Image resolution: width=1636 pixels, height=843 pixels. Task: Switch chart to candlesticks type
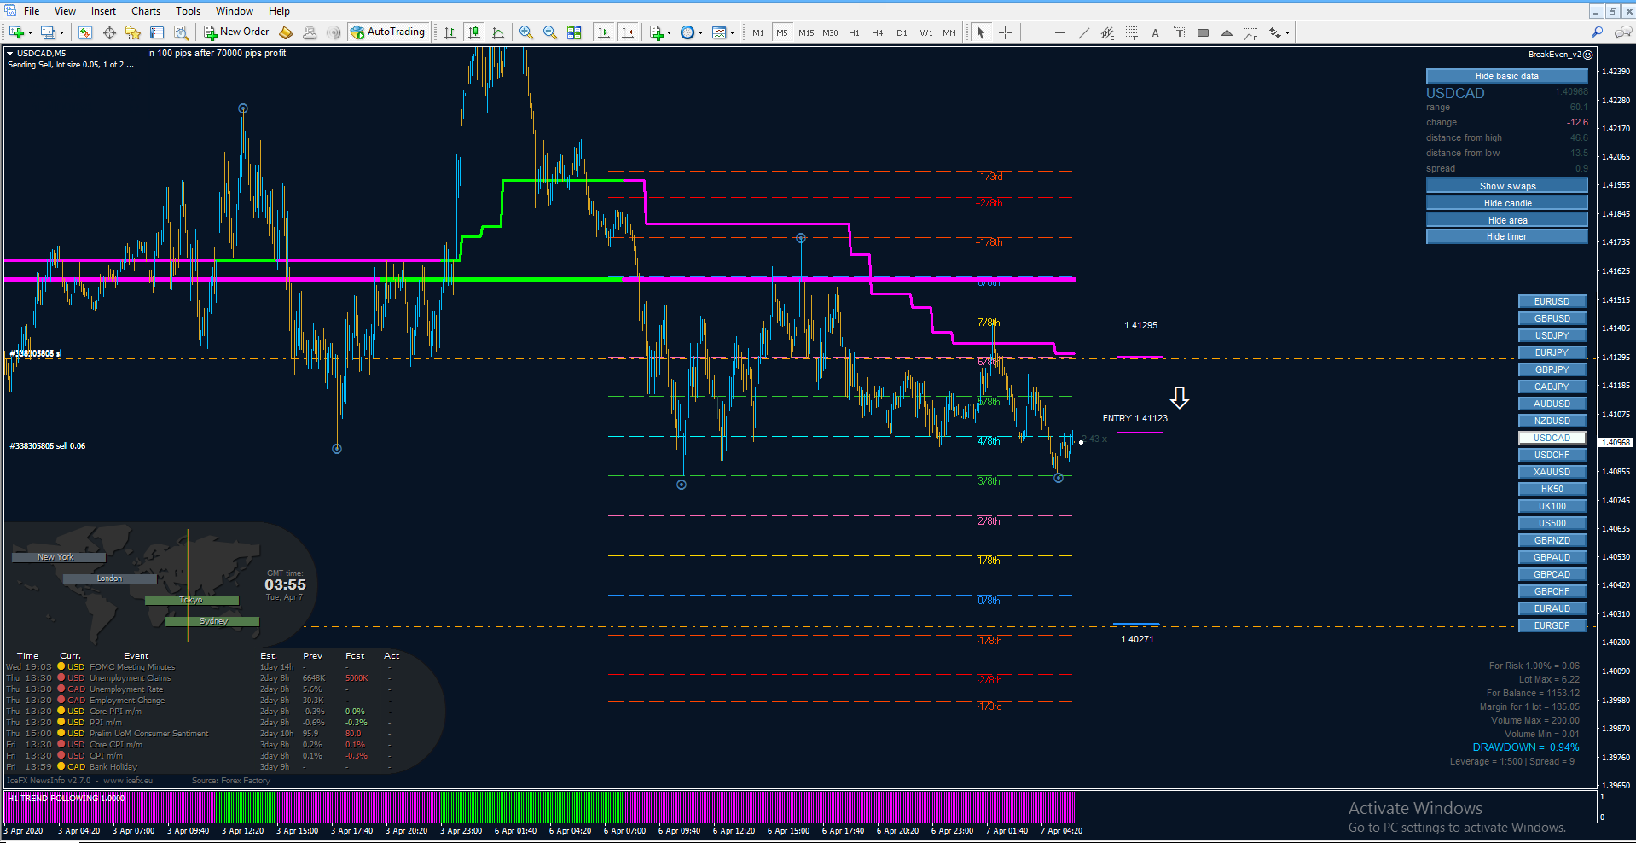click(474, 32)
